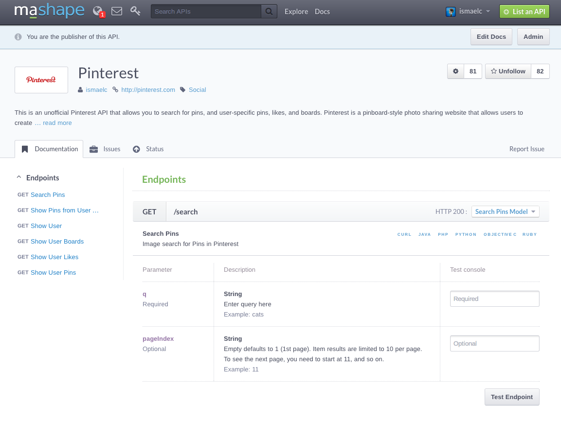Click the Edit Docs button
Viewport: 561px width, 422px height.
click(491, 37)
